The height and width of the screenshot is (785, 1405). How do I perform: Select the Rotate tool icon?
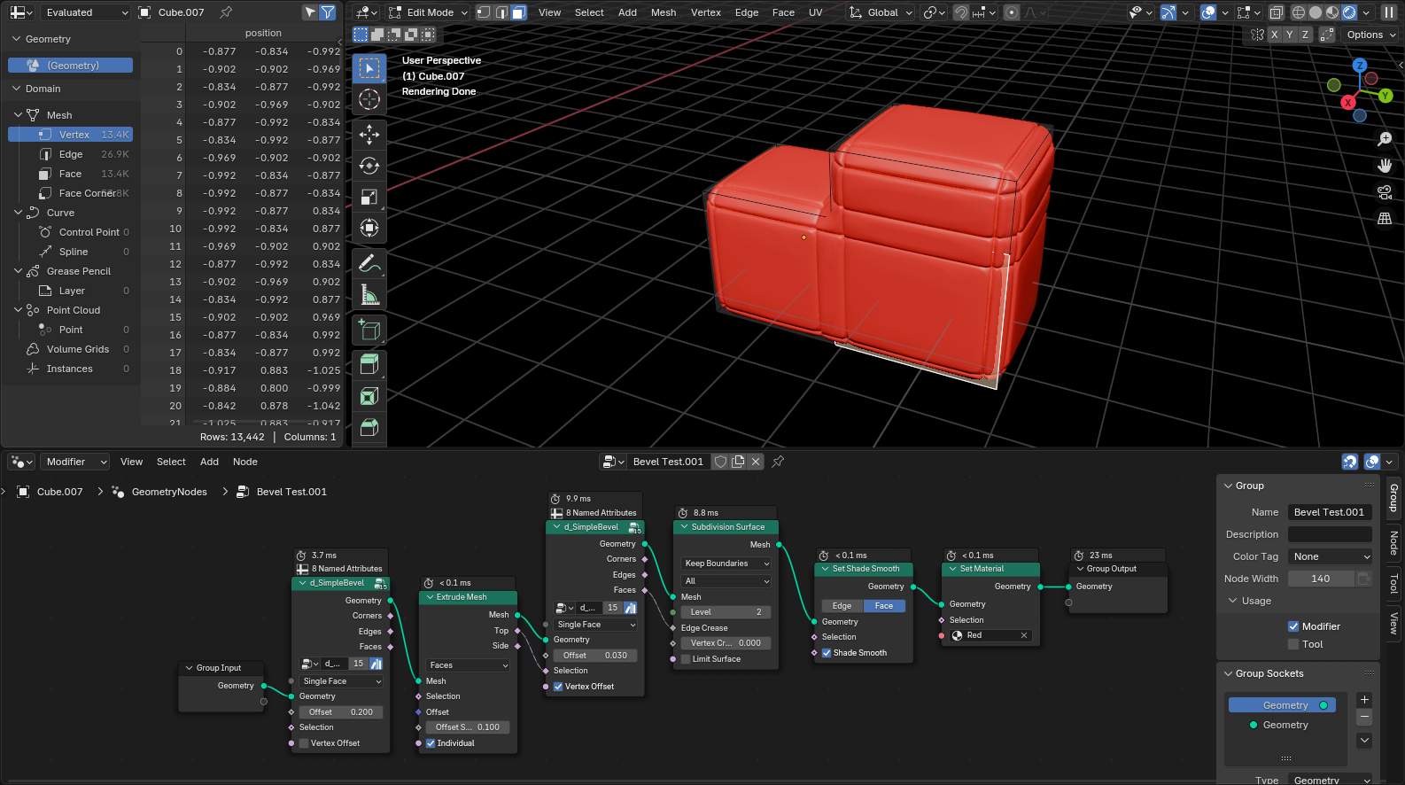pyautogui.click(x=369, y=166)
